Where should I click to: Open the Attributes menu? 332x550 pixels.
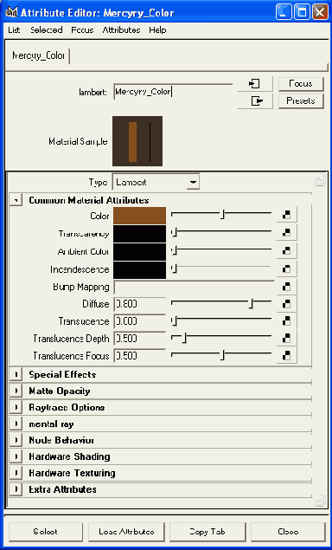point(121,30)
